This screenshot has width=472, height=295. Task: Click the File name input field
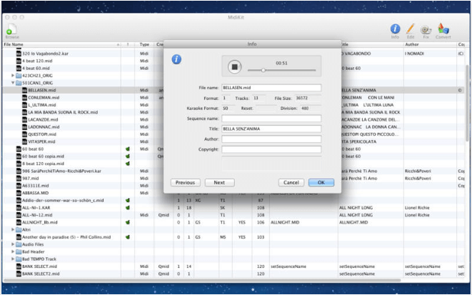pos(271,88)
